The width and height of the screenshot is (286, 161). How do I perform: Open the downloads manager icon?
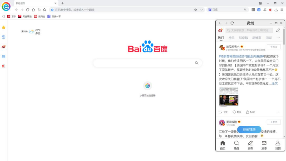[276, 10]
